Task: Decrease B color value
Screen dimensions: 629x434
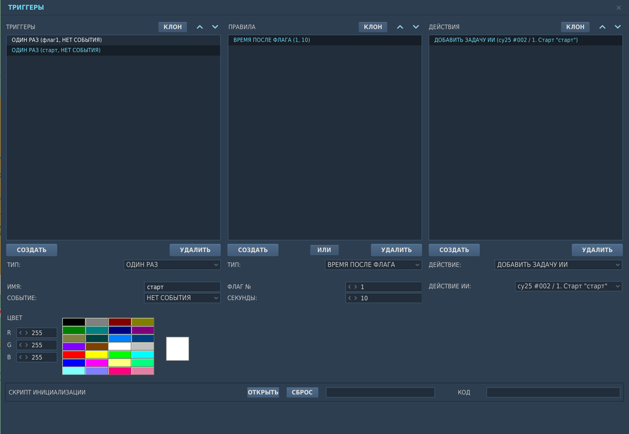Action: (x=21, y=357)
